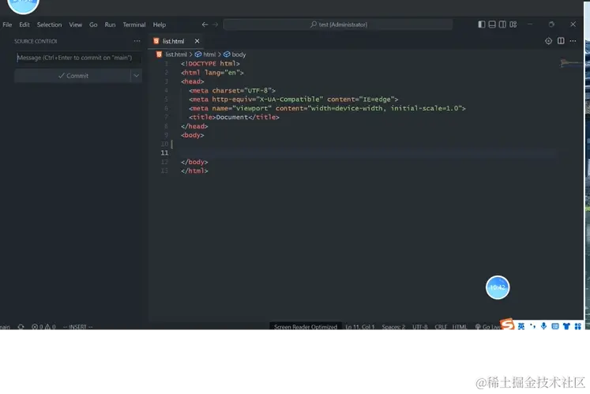Click the test (Administrator) command center search box
The image size is (590, 394).
pyautogui.click(x=338, y=24)
